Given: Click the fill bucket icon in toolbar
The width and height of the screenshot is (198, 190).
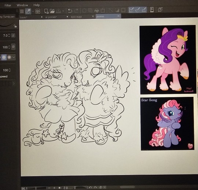Looking at the screenshot, I should [96, 10].
